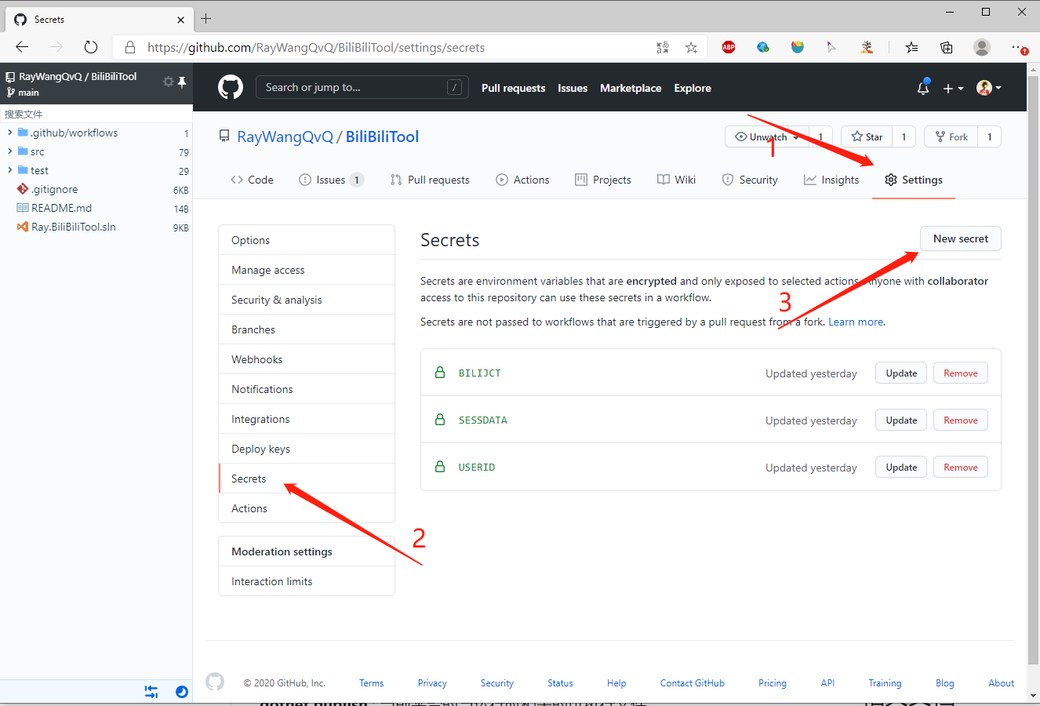The image size is (1040, 706).
Task: Expand the test folder in tree
Action: (x=9, y=170)
